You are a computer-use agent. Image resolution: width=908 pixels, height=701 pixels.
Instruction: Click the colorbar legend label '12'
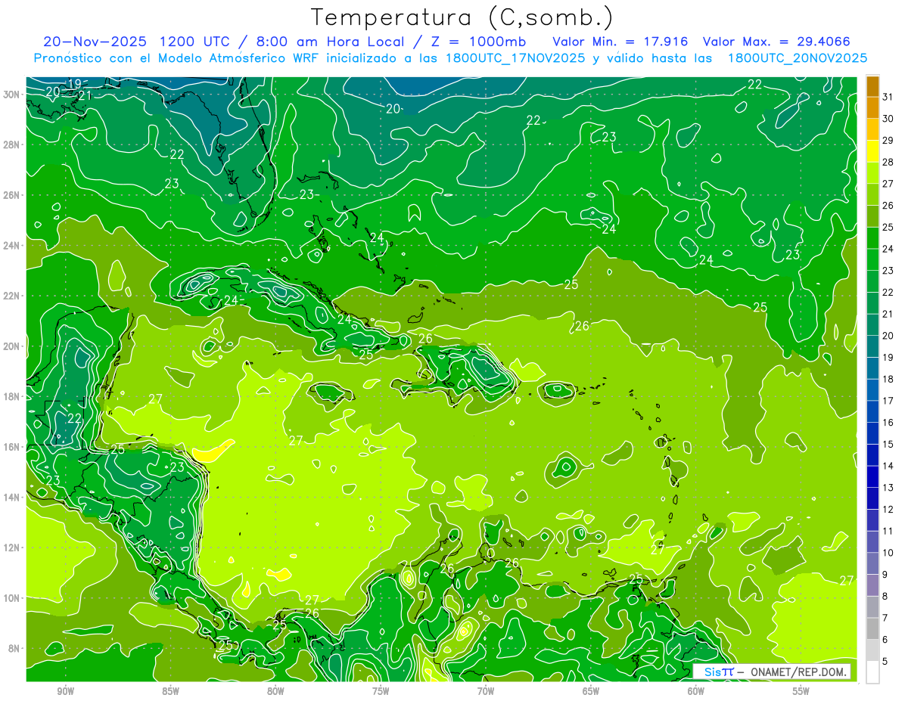pos(888,510)
